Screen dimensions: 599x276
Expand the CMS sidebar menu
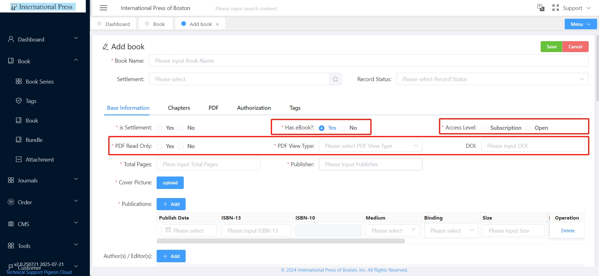pyautogui.click(x=76, y=223)
